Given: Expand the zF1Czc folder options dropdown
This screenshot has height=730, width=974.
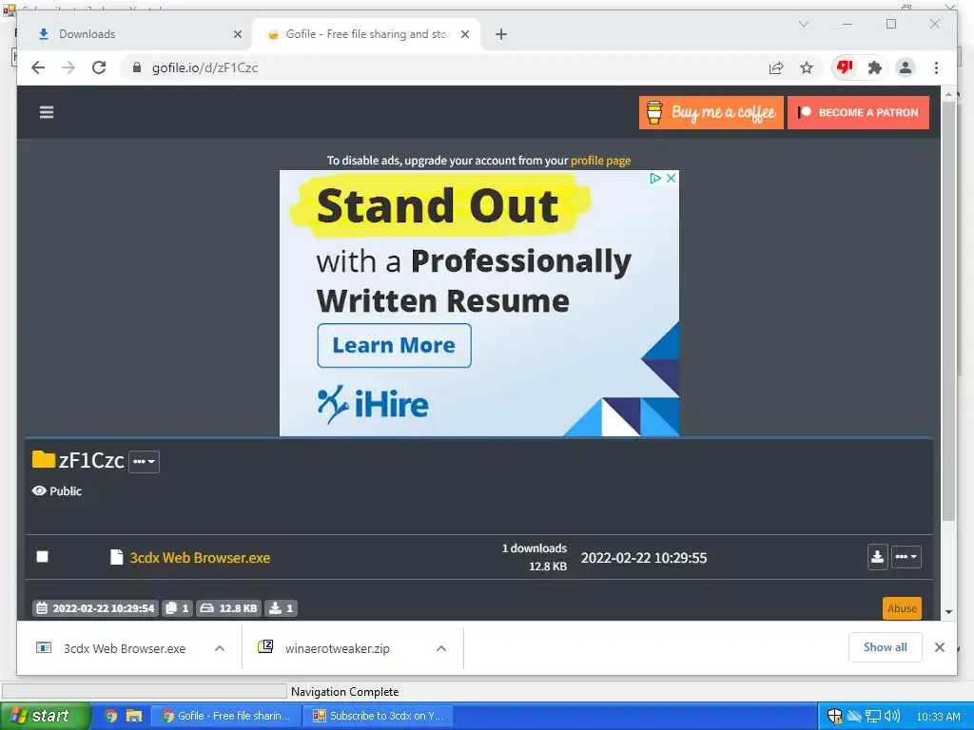Looking at the screenshot, I should point(145,461).
